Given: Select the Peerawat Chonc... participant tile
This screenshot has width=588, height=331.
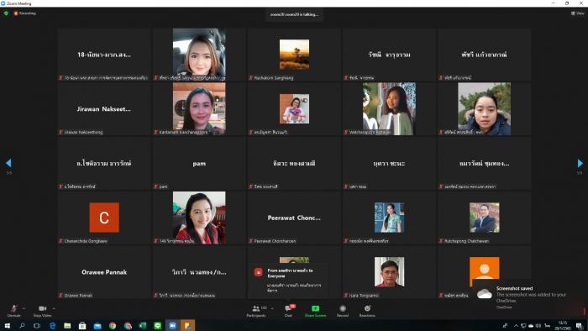Looking at the screenshot, I should 294,218.
